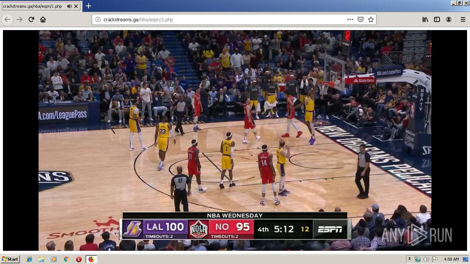Toggle the Firefox sidebar view
This screenshot has height=264, width=470.
(x=437, y=19)
